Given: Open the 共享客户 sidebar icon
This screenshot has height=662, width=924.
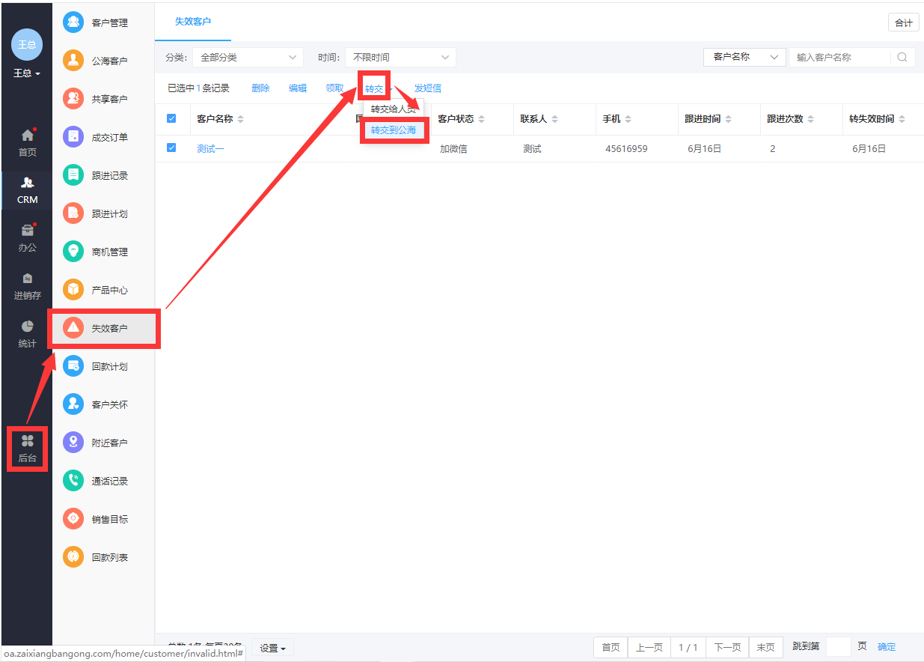Looking at the screenshot, I should (x=73, y=99).
